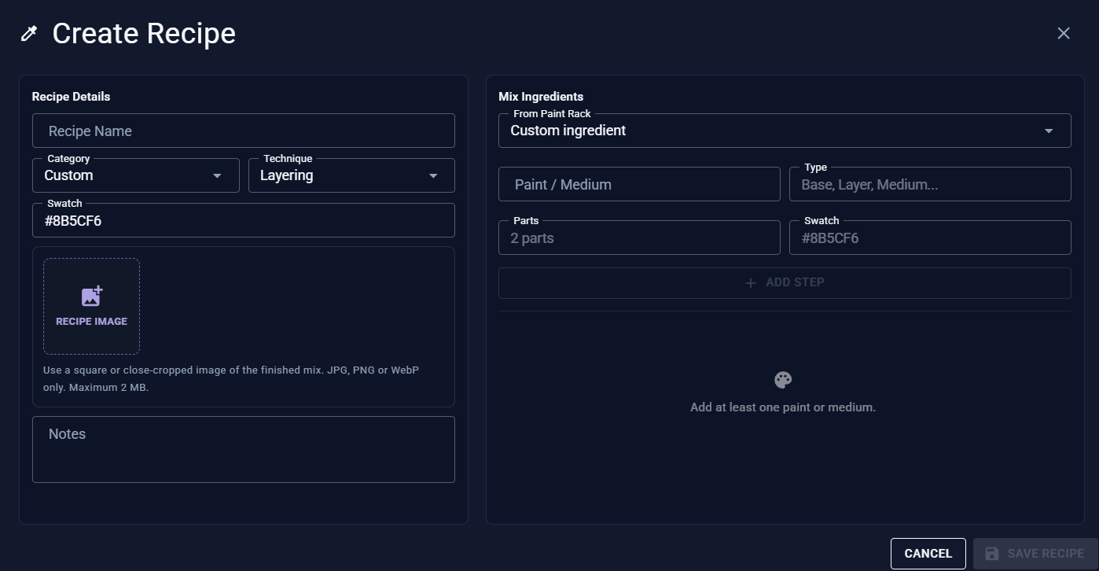Click the eyedropper icon beside Create Recipe
The width and height of the screenshot is (1099, 571).
[29, 34]
